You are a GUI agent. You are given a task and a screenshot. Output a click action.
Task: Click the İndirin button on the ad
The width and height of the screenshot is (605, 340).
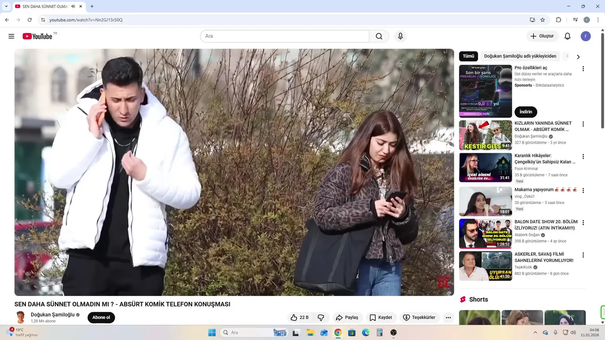(526, 112)
